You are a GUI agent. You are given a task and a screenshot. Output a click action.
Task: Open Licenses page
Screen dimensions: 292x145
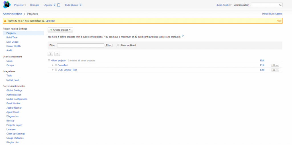(x=11, y=129)
